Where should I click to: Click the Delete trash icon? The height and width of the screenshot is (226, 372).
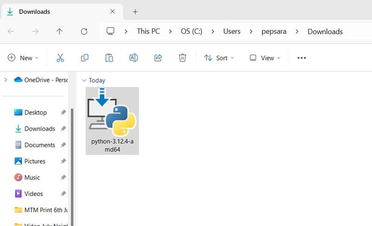pyautogui.click(x=182, y=58)
